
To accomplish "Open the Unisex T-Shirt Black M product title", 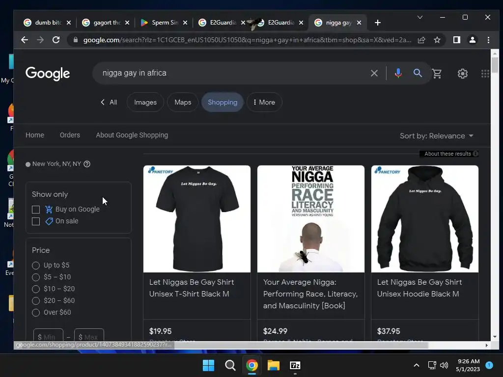I will [x=192, y=288].
